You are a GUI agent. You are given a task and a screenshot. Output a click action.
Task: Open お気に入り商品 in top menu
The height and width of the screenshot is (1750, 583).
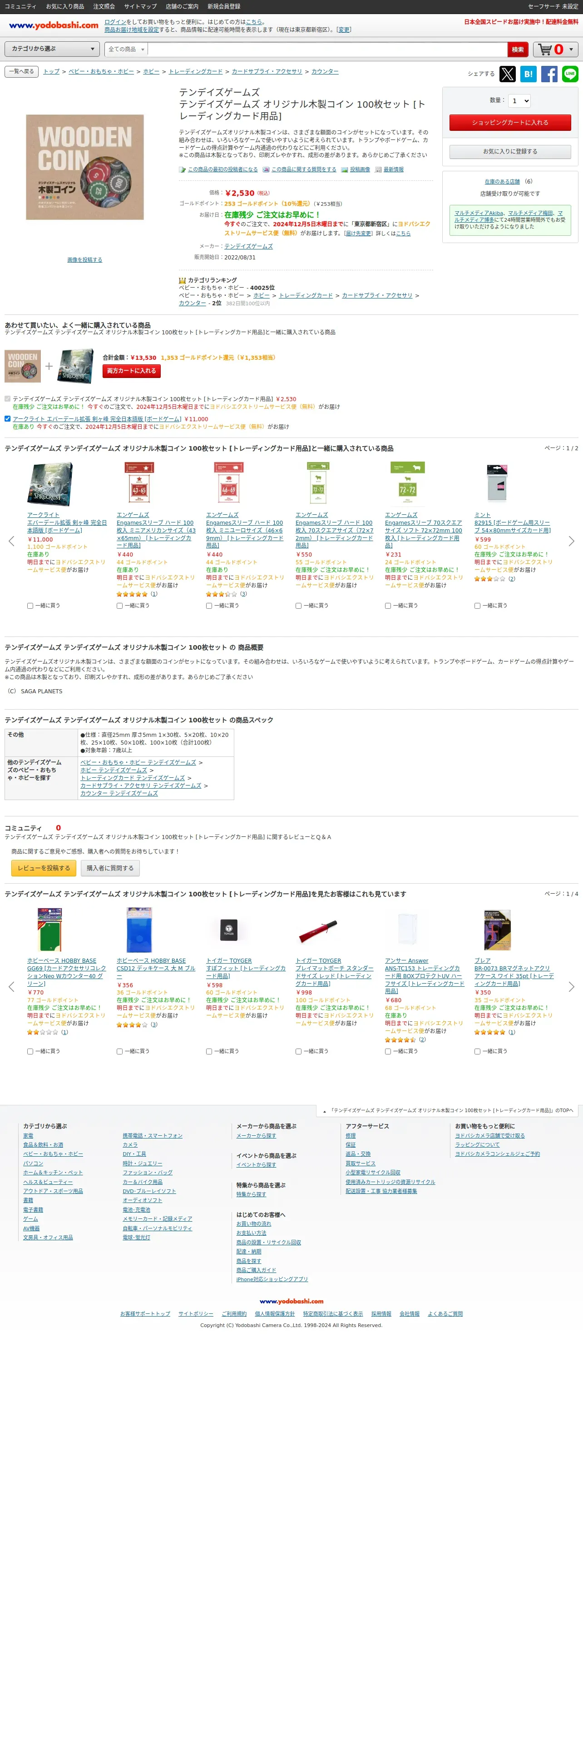[65, 6]
